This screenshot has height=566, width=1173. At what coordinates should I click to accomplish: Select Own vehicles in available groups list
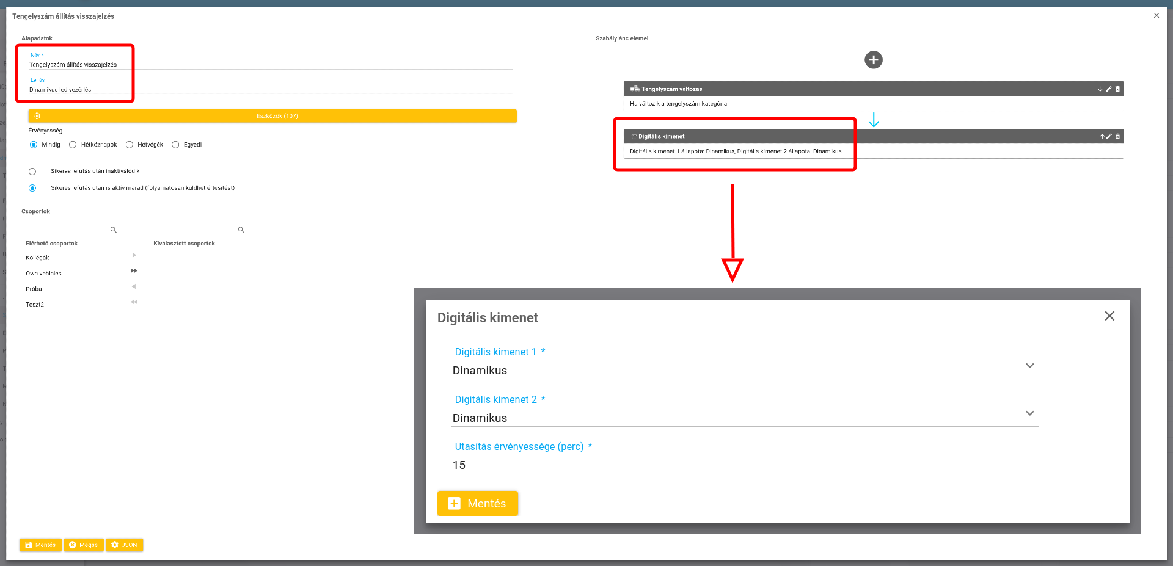[x=43, y=274]
